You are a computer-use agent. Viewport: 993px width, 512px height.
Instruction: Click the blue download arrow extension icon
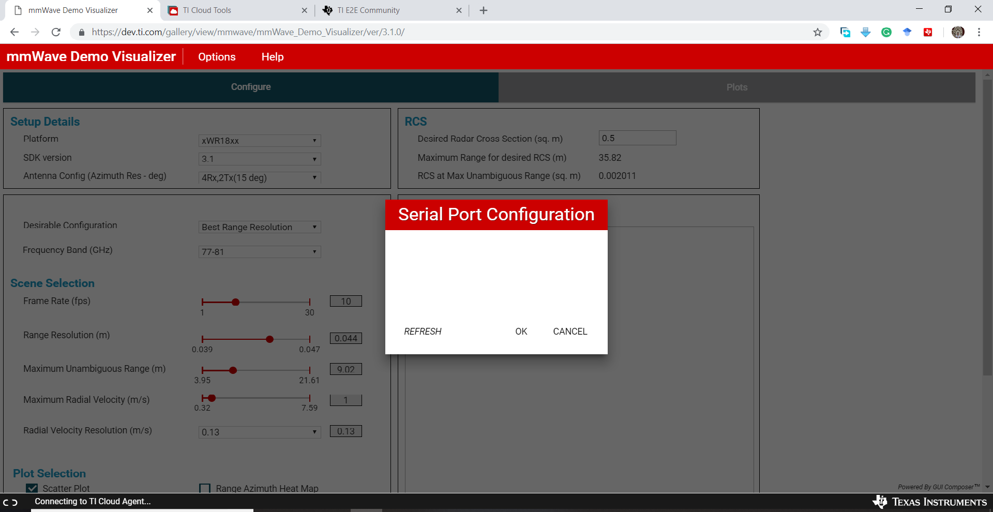(x=866, y=33)
